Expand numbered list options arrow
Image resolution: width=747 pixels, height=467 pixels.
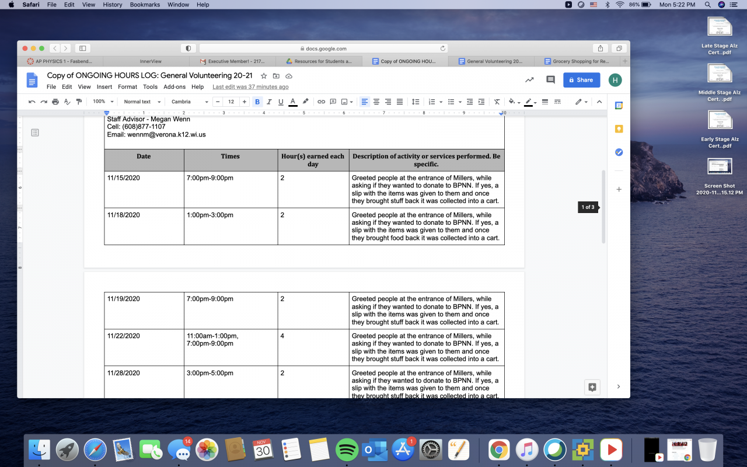(441, 102)
